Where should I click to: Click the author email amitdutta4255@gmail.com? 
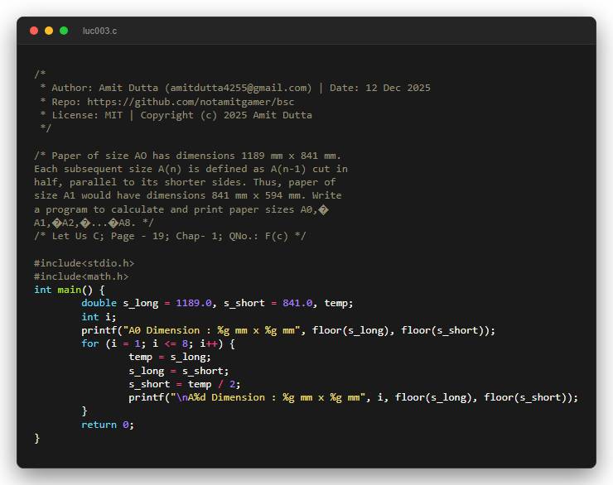click(238, 88)
